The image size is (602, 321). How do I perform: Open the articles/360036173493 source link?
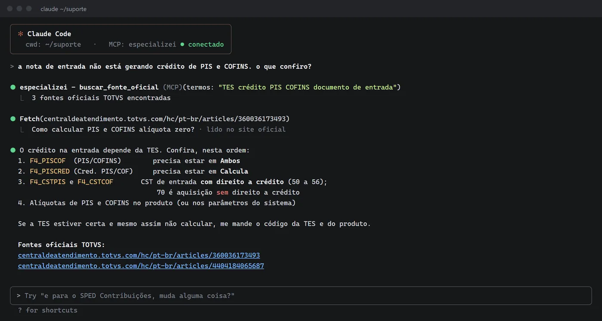click(139, 255)
